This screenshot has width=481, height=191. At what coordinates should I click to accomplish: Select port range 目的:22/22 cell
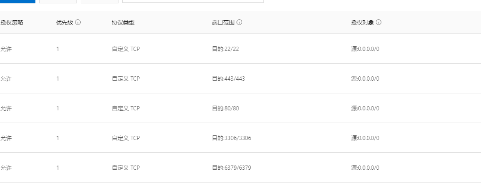point(225,49)
